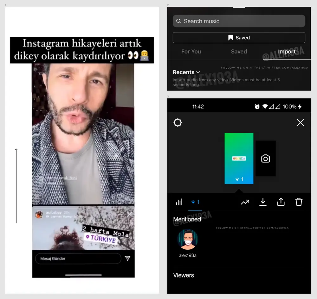Download the story with the download icon

click(263, 202)
